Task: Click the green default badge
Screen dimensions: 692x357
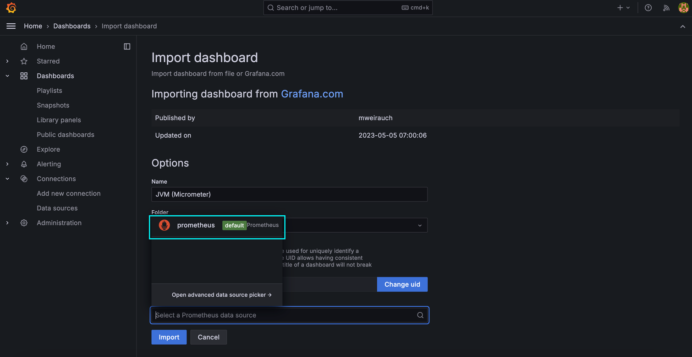Action: (234, 225)
